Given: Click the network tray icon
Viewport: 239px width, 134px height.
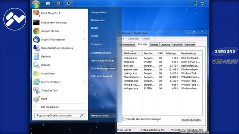Looking at the screenshot, I should click(x=202, y=3).
